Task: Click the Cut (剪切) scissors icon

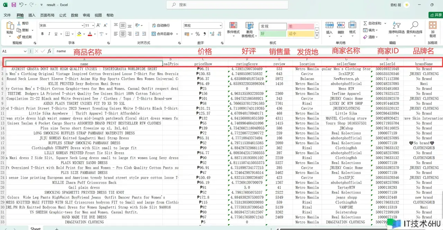Action: (x=19, y=23)
